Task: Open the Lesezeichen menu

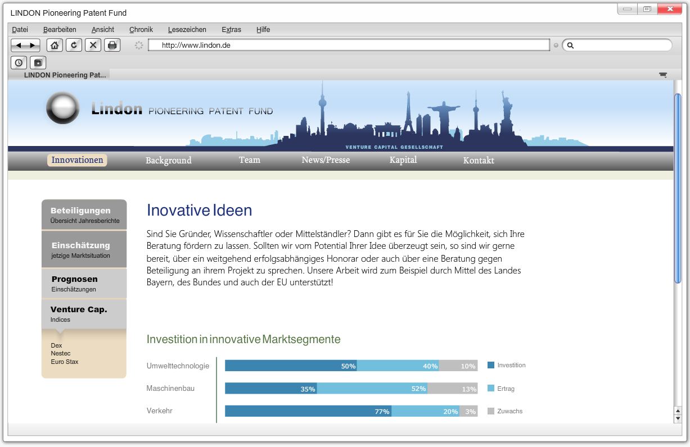Action: (187, 30)
